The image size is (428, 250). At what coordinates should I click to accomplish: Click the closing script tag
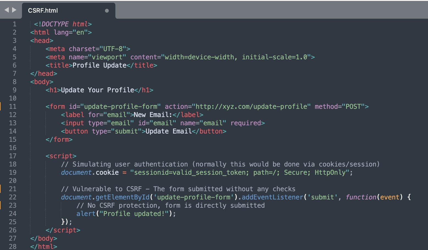point(63,230)
